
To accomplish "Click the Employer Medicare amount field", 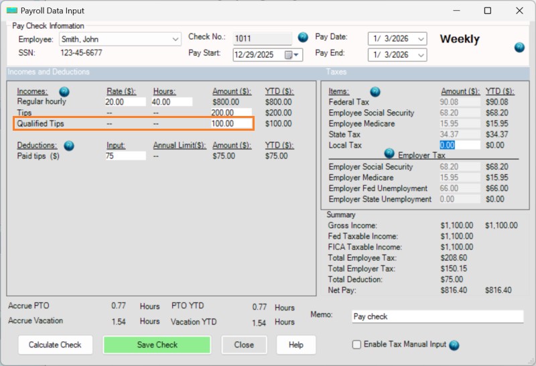I will pos(460,178).
